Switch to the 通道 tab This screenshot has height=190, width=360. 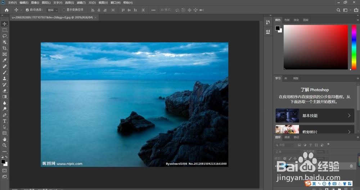[287, 137]
